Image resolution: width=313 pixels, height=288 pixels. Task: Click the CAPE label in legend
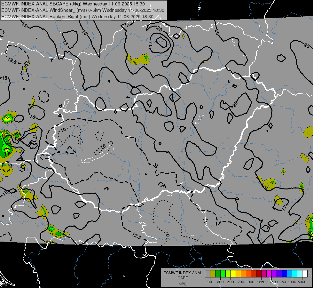pos(183,278)
